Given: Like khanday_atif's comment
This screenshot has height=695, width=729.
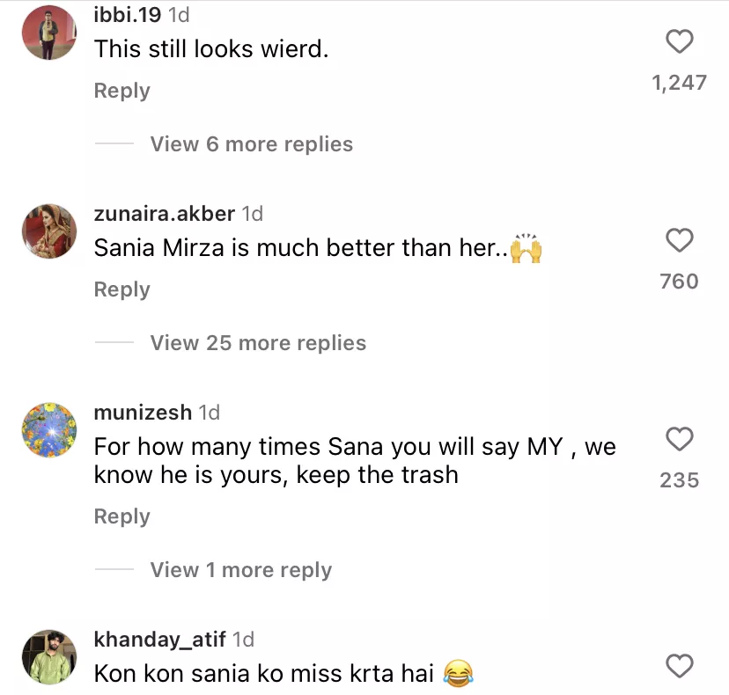Looking at the screenshot, I should click(679, 666).
